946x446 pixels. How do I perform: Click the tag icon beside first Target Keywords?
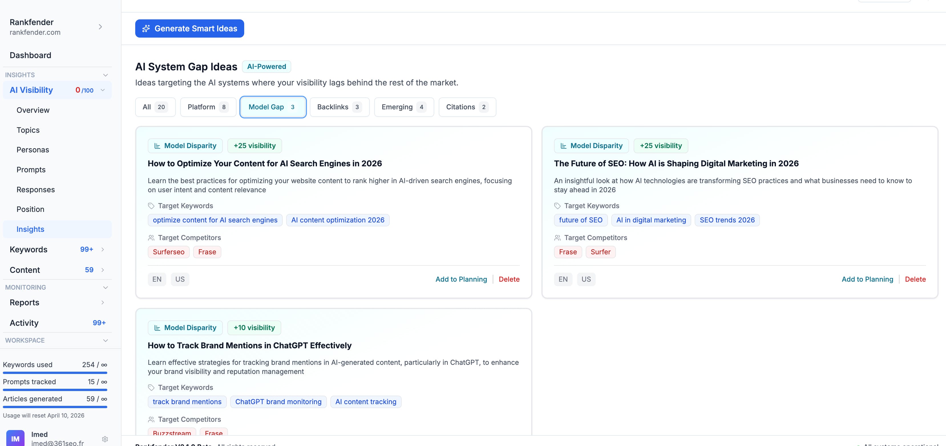pos(151,206)
